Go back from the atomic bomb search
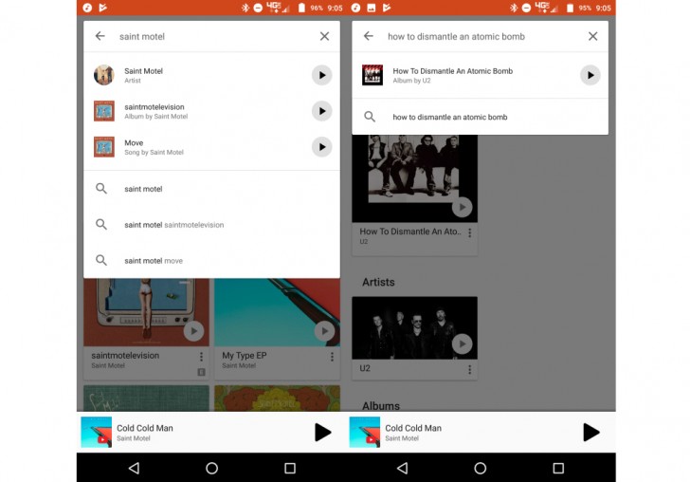The height and width of the screenshot is (482, 690). 368,36
